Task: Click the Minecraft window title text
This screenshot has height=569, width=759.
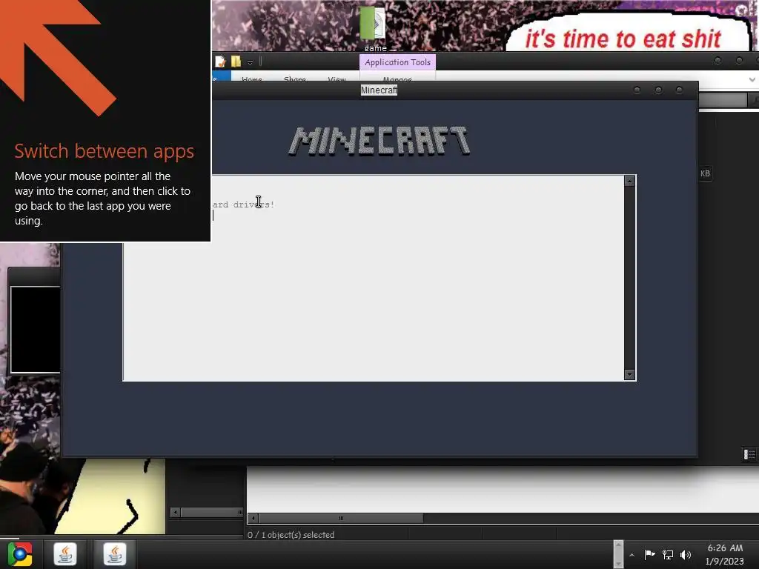Action: tap(379, 90)
